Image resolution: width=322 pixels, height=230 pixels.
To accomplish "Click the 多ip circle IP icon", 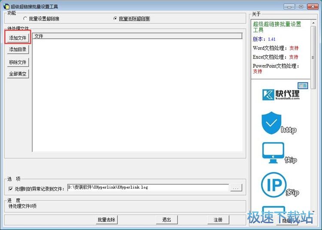I will pyautogui.click(x=273, y=185).
